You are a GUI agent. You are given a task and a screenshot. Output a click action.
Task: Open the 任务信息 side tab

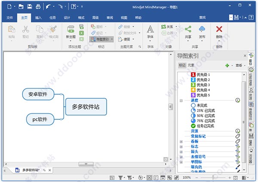tap(251, 76)
